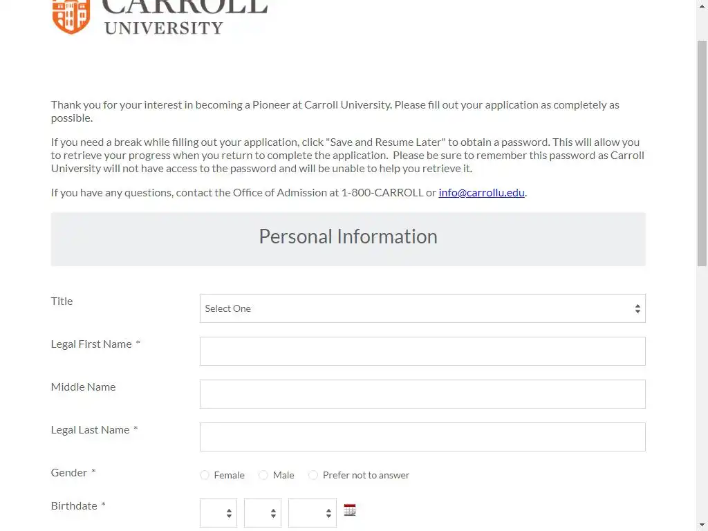Click the Carroll University logo
Image resolution: width=708 pixels, height=531 pixels.
click(x=159, y=17)
